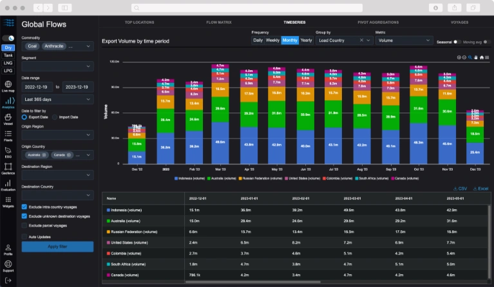Select the Export Date radio button
Image resolution: width=494 pixels, height=287 pixels.
(x=24, y=117)
